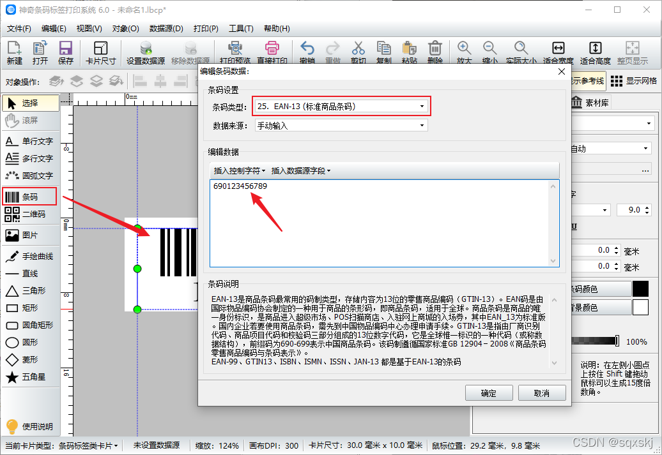
Task: Click the paste (粘贴) clipboard icon
Action: point(410,52)
